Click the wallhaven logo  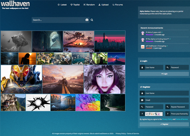tap(15, 5)
